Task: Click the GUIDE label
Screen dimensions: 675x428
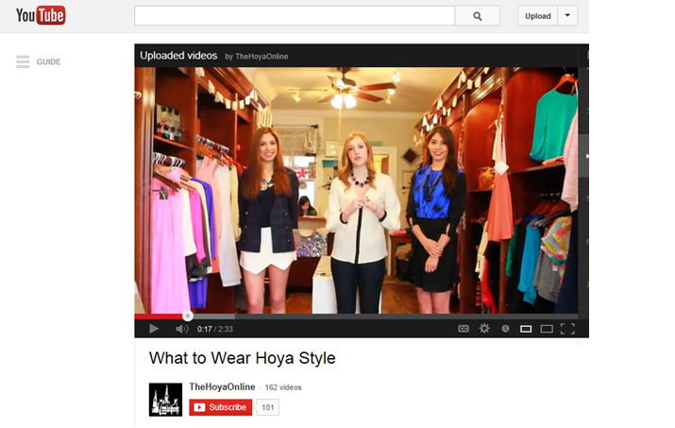Action: coord(49,61)
